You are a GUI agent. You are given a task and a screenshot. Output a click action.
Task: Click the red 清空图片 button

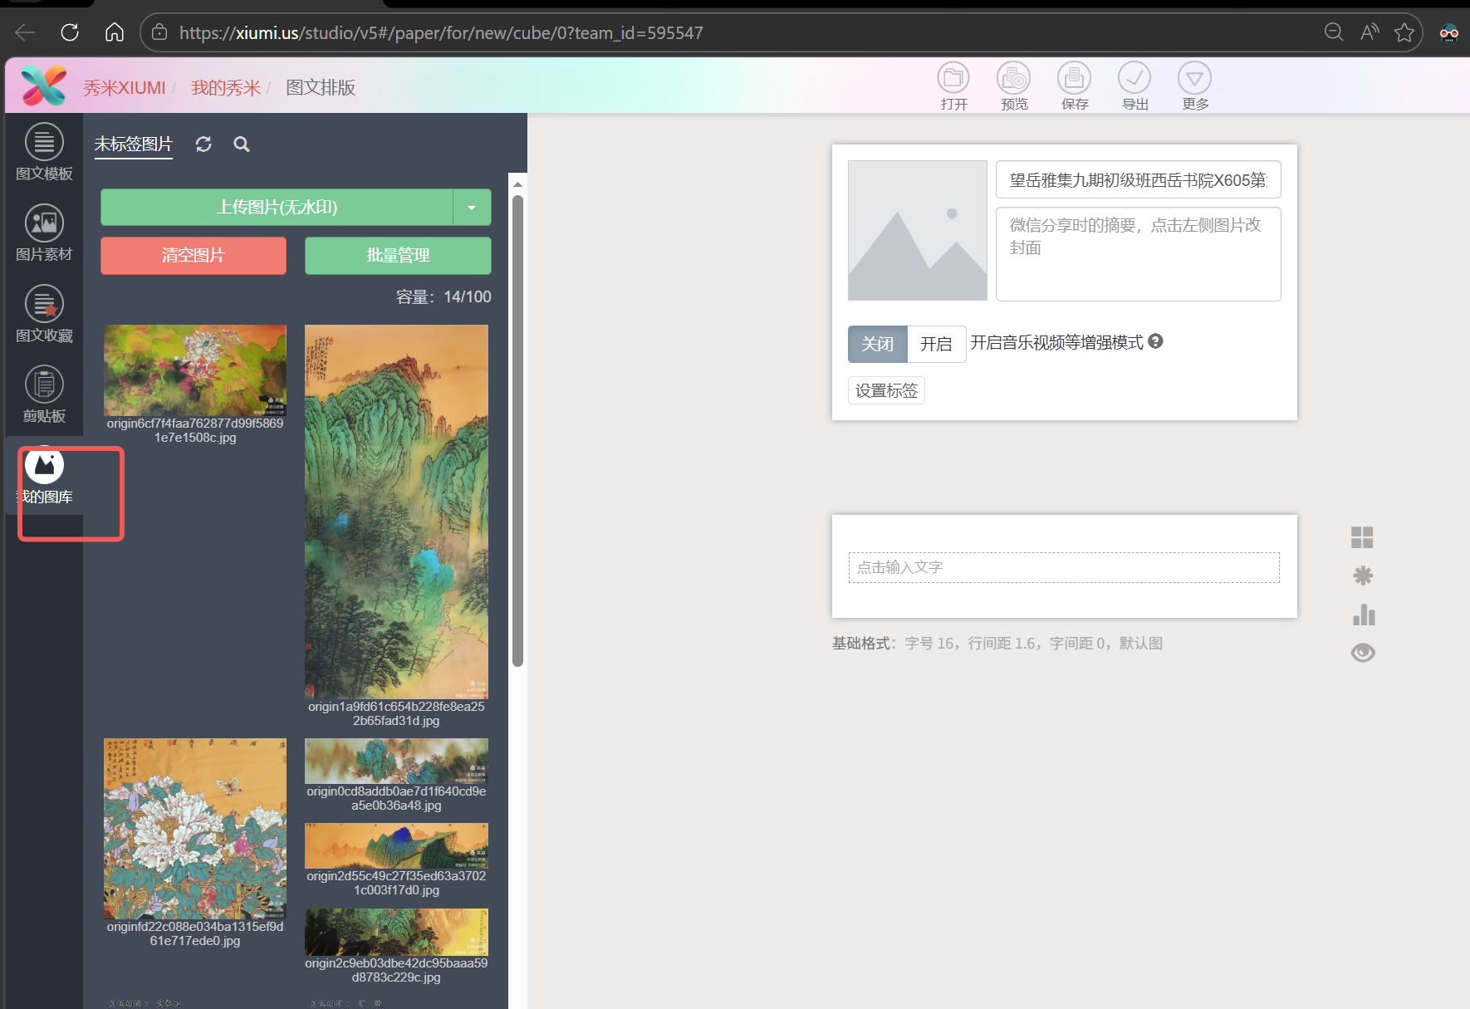(194, 256)
